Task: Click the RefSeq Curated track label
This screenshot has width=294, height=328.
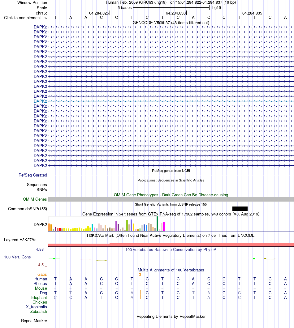Action: click(33, 175)
